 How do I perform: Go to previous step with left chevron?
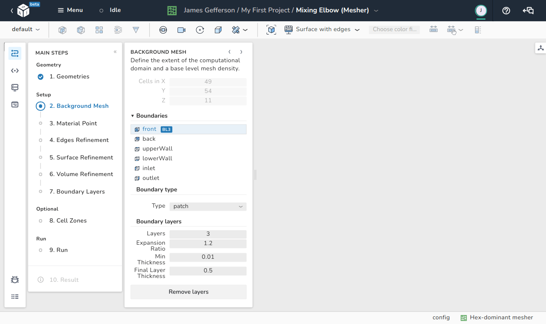[229, 52]
